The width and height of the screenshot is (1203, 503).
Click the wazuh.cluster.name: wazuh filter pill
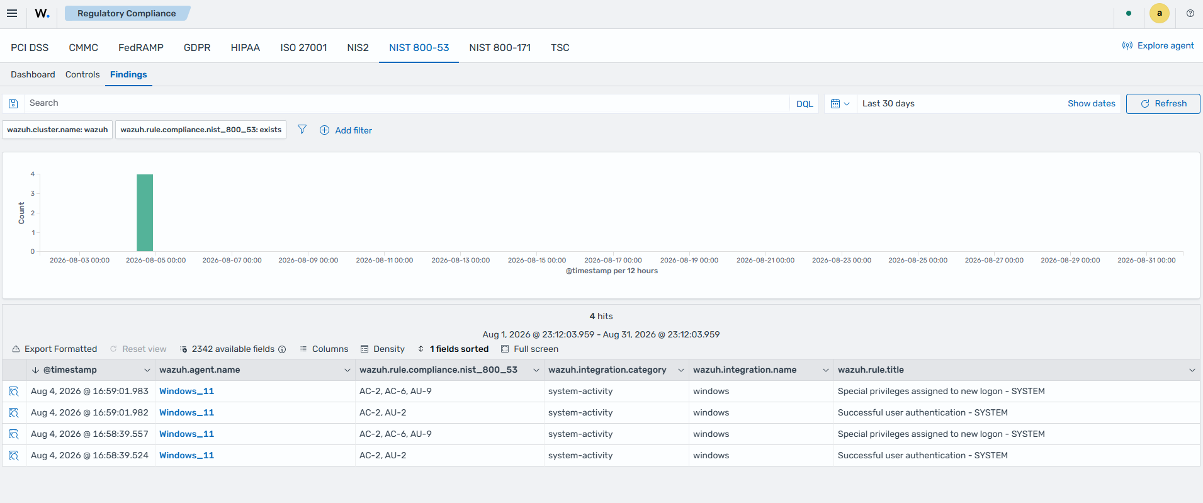[x=57, y=130]
